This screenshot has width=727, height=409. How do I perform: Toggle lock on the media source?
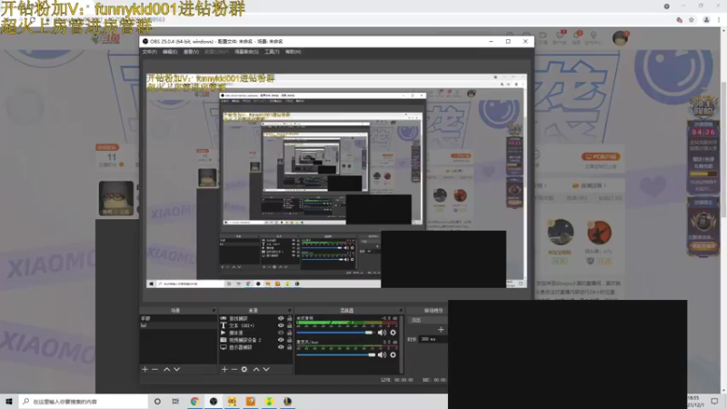click(x=289, y=333)
